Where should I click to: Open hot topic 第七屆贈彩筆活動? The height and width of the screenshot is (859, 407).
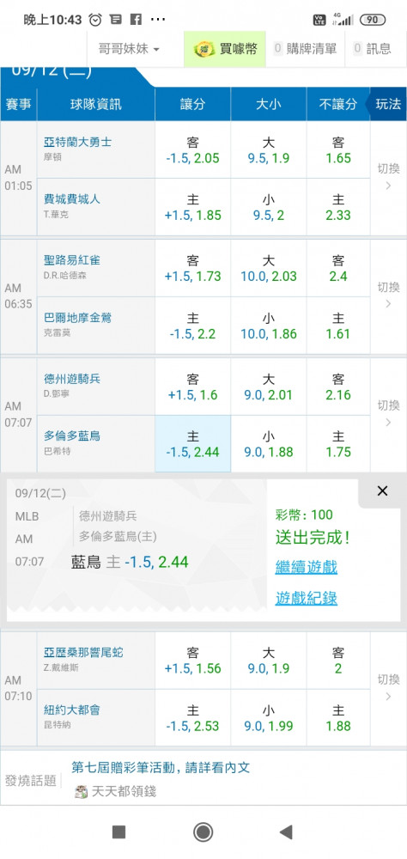[161, 767]
